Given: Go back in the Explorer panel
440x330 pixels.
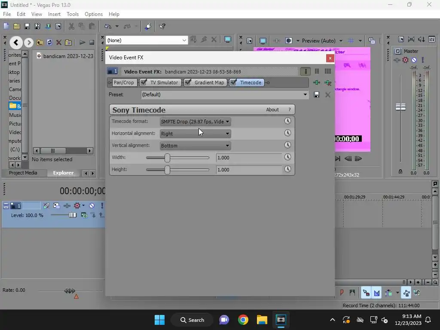Looking at the screenshot, I should click(16, 43).
